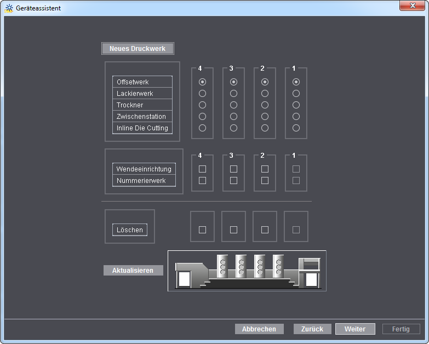The width and height of the screenshot is (429, 344).
Task: Select Lackierwerk for unit 3
Action: [233, 94]
